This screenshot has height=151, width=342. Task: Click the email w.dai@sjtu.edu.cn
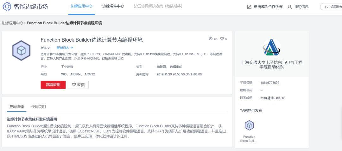click(x=273, y=98)
